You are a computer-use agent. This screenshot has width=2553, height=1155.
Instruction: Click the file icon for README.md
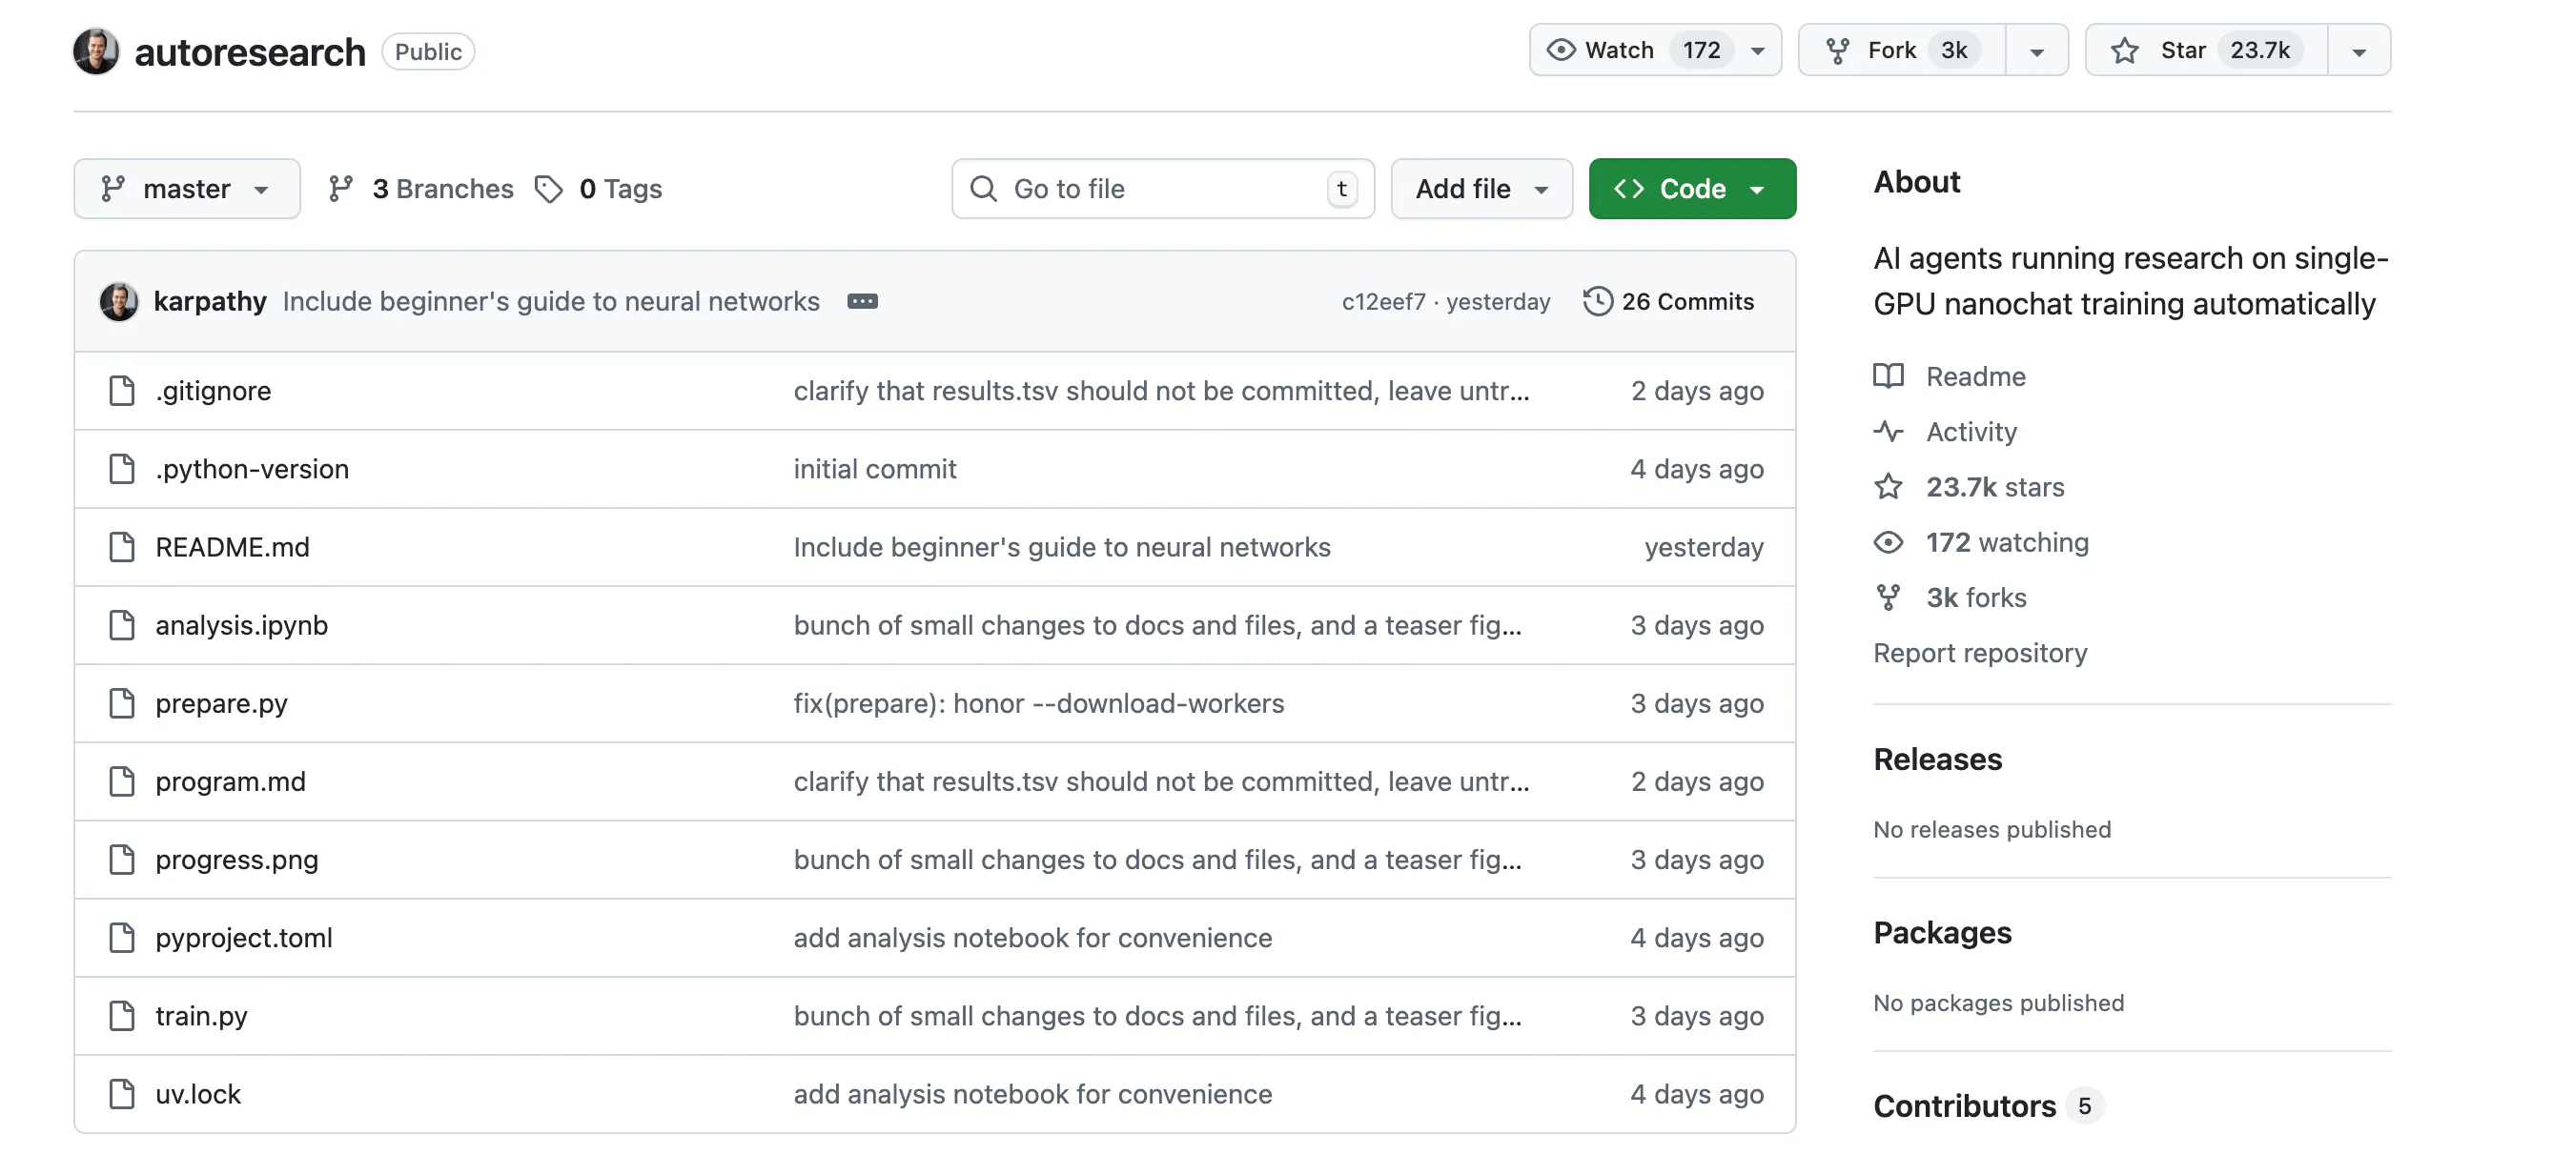[122, 547]
